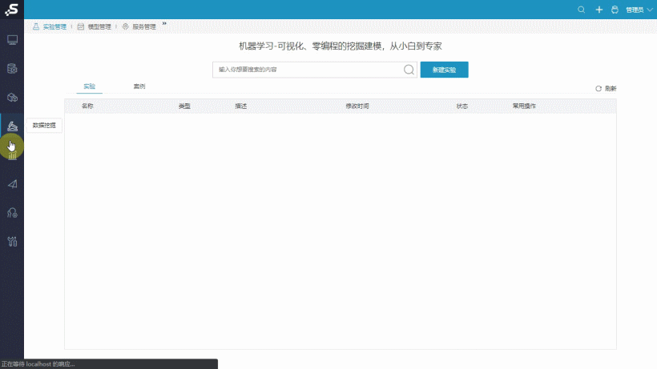Viewport: 657px width, 369px height.
Task: Open the cube dataset sidebar icon
Action: pos(12,97)
